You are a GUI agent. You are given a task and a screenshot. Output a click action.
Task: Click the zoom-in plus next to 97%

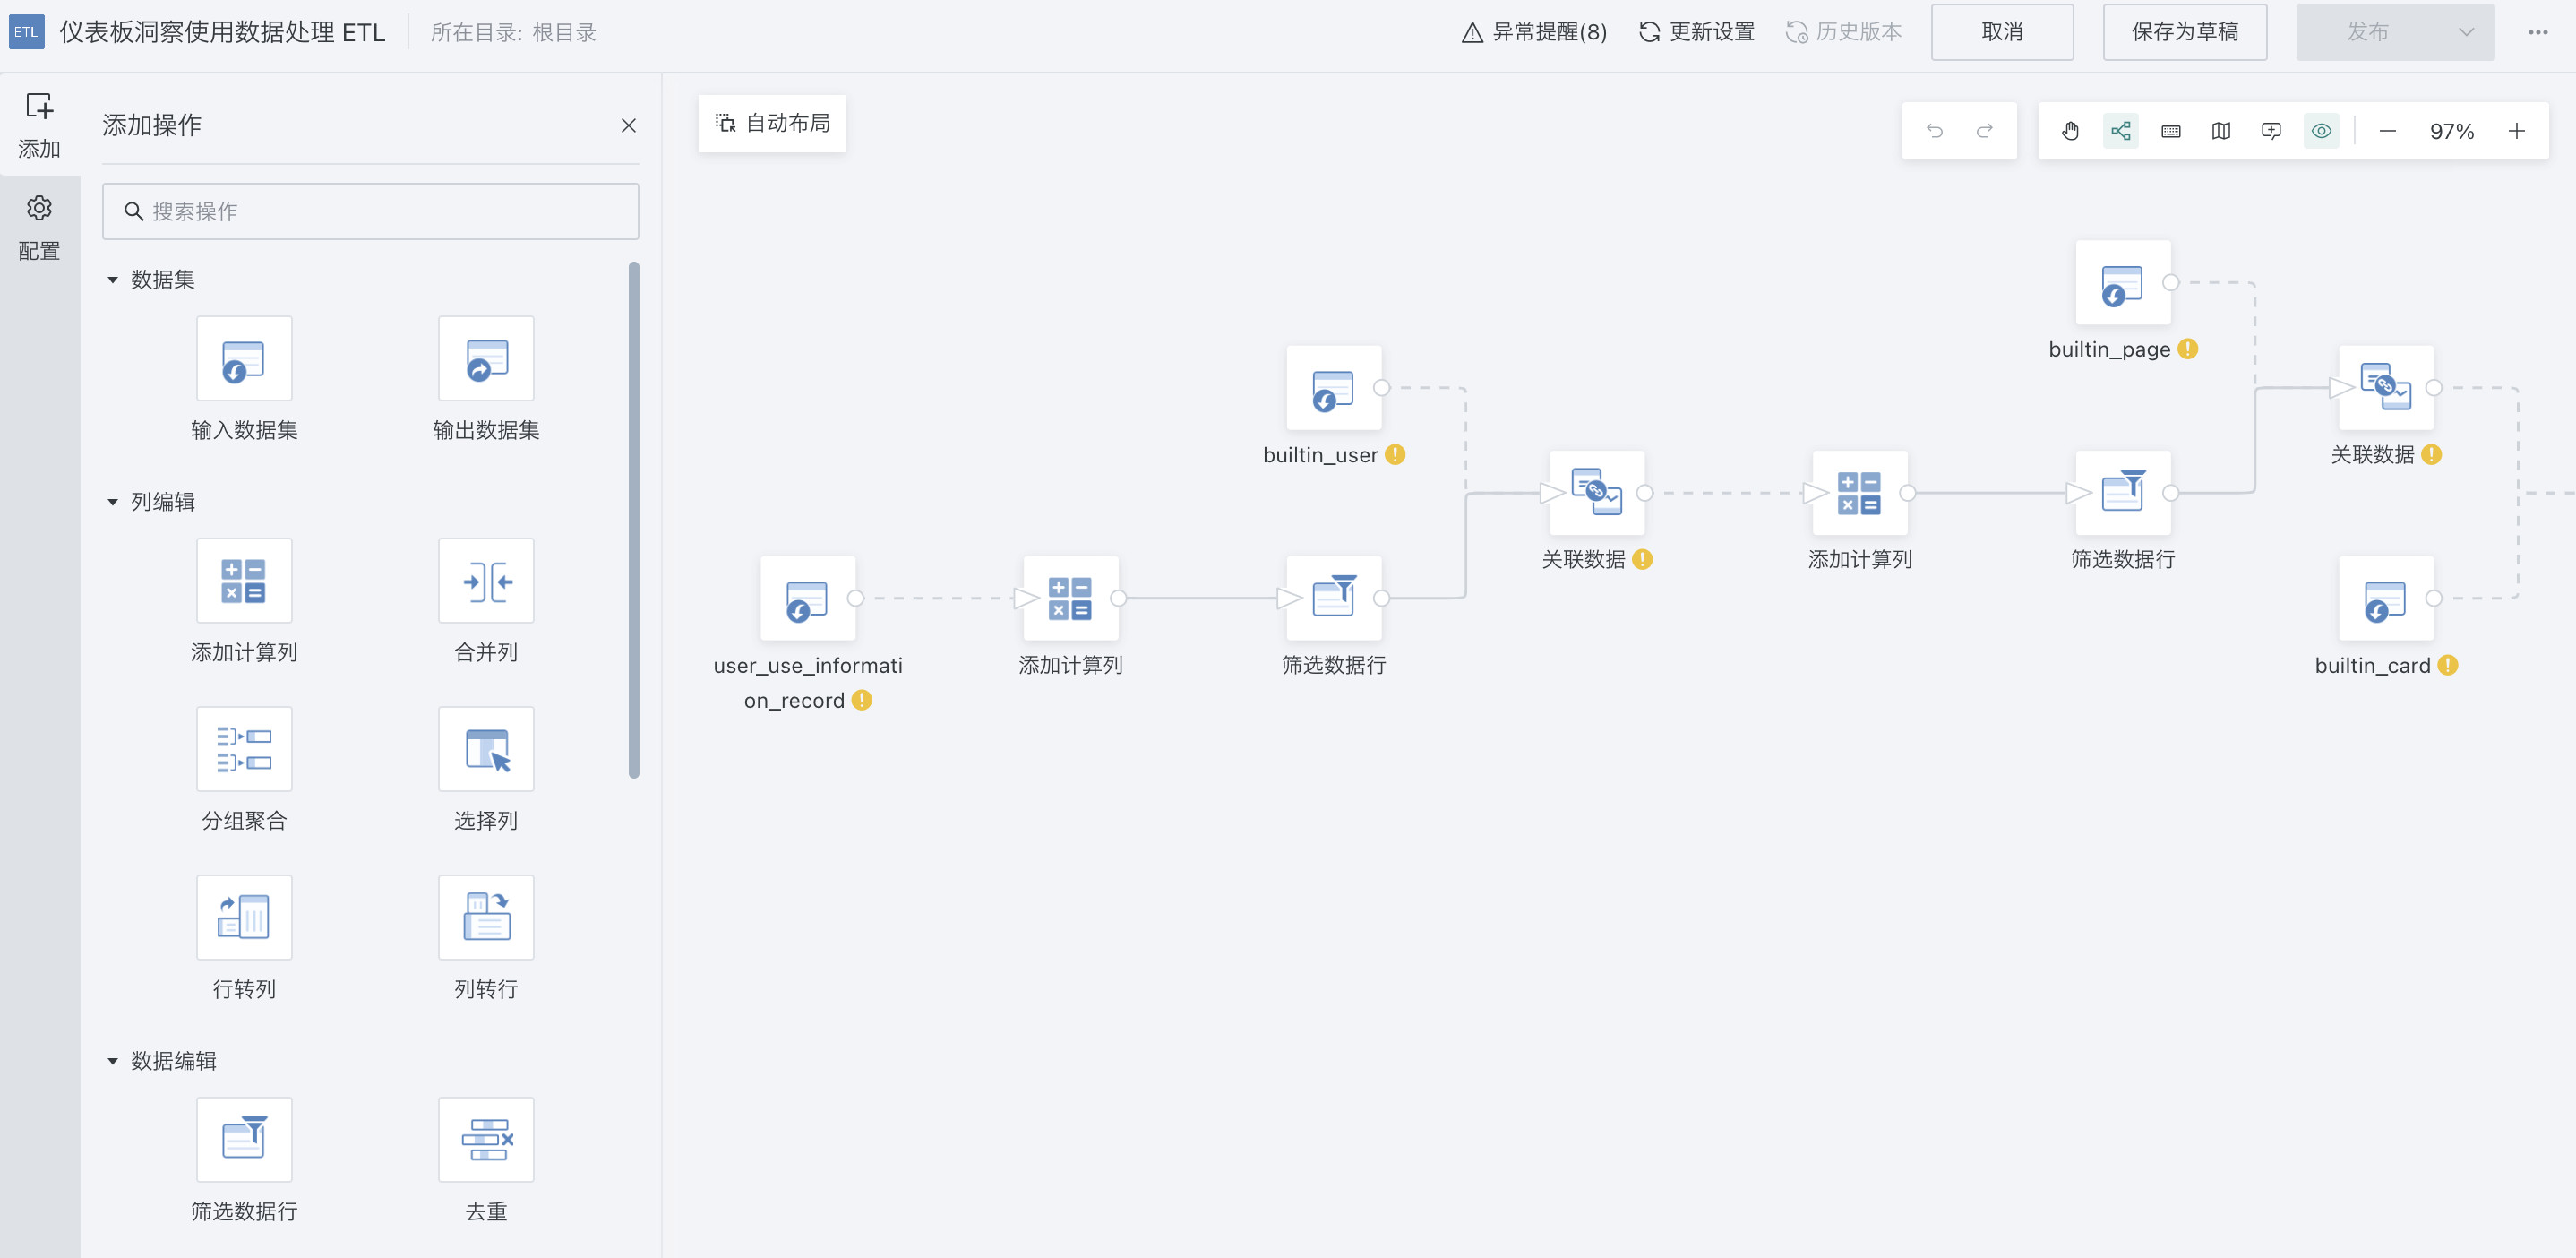2516,131
